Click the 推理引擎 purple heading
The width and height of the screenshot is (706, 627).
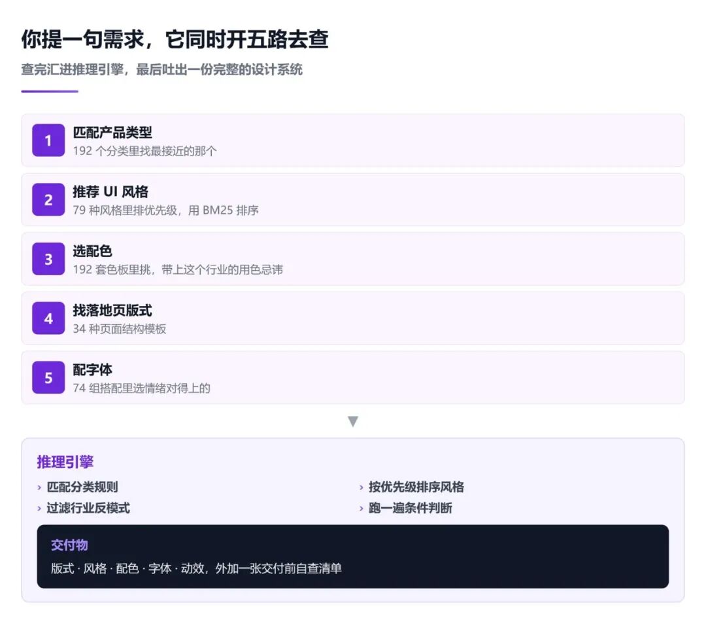click(x=65, y=462)
